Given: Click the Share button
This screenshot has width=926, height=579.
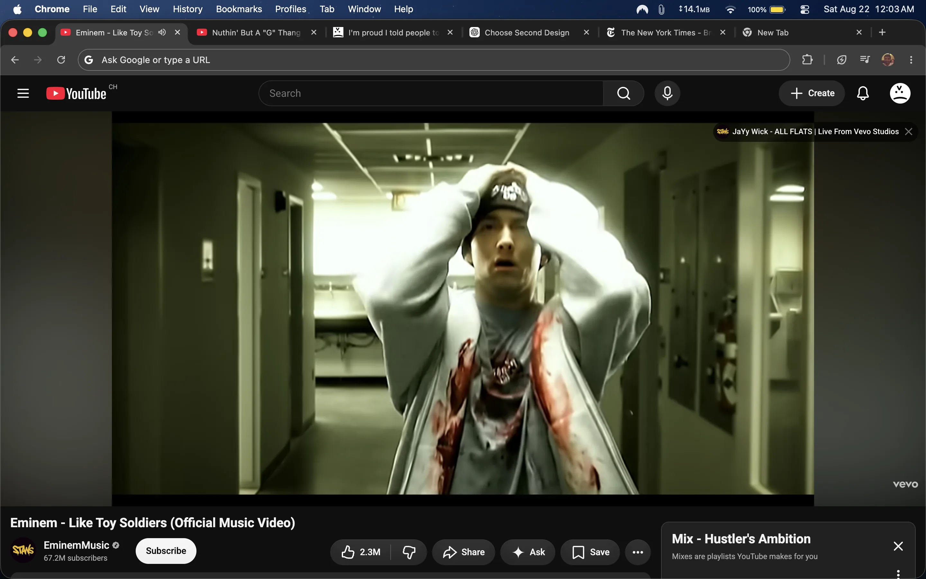Looking at the screenshot, I should pyautogui.click(x=463, y=552).
